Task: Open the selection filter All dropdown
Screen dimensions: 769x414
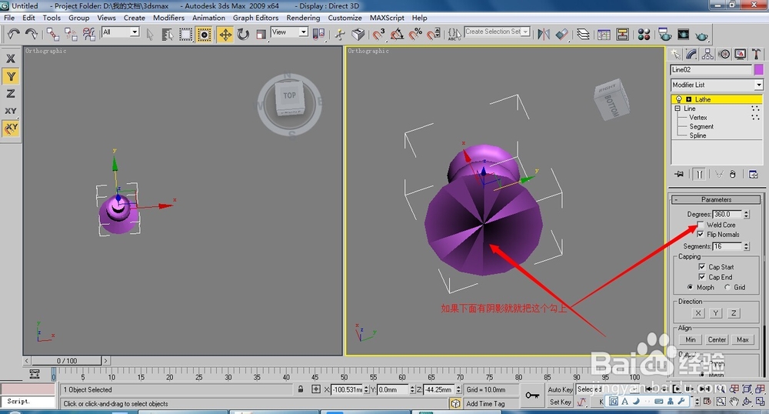Action: (135, 32)
